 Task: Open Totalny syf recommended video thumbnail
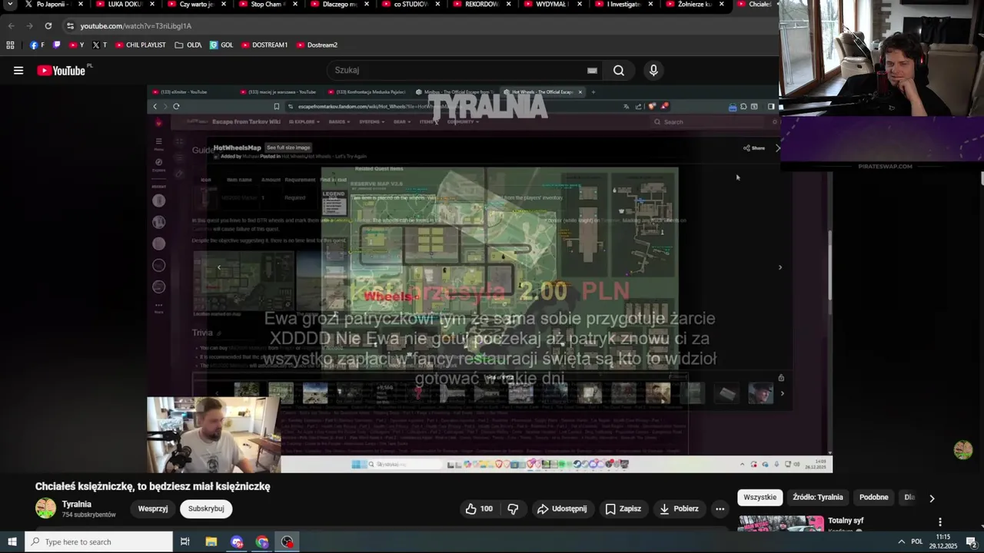pos(780,523)
